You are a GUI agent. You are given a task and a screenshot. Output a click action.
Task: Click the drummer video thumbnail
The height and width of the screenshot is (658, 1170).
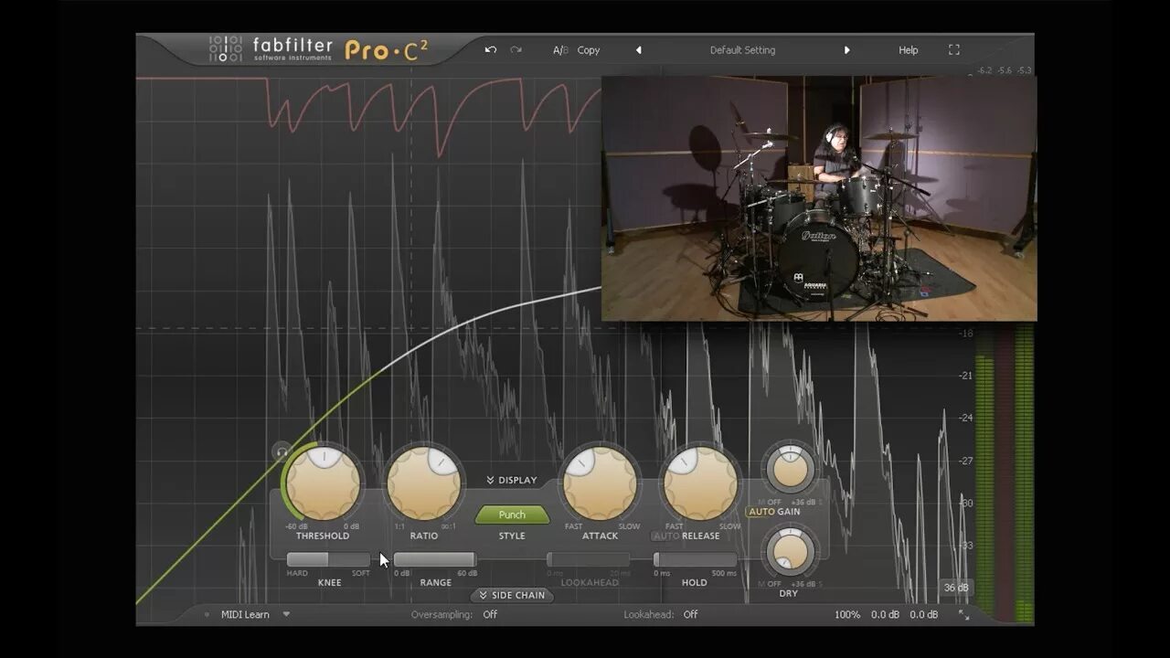coord(819,198)
